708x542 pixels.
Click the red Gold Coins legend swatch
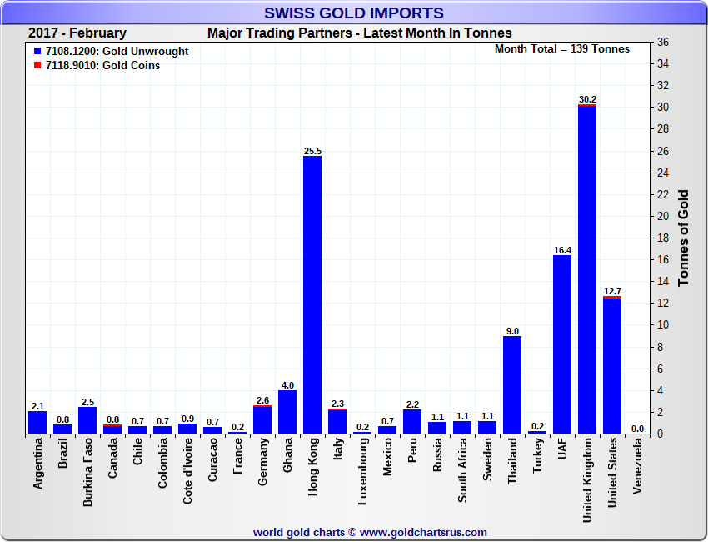coord(37,65)
